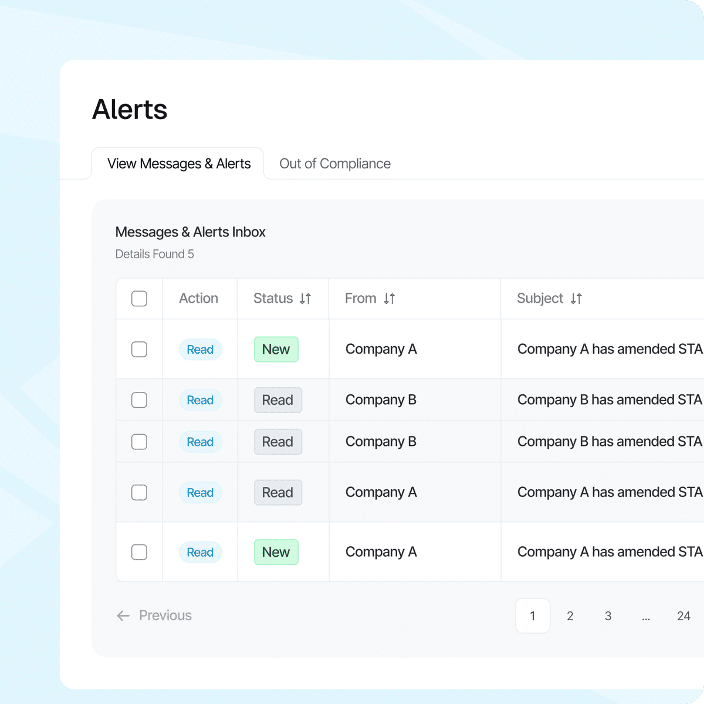Jump to page 24
The height and width of the screenshot is (704, 704).
pyautogui.click(x=683, y=616)
